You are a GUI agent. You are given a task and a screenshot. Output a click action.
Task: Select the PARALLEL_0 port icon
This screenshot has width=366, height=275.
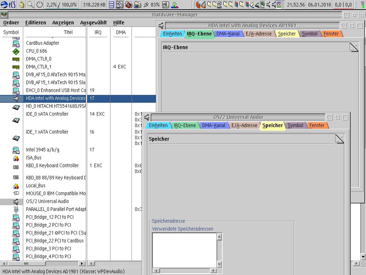(16, 209)
